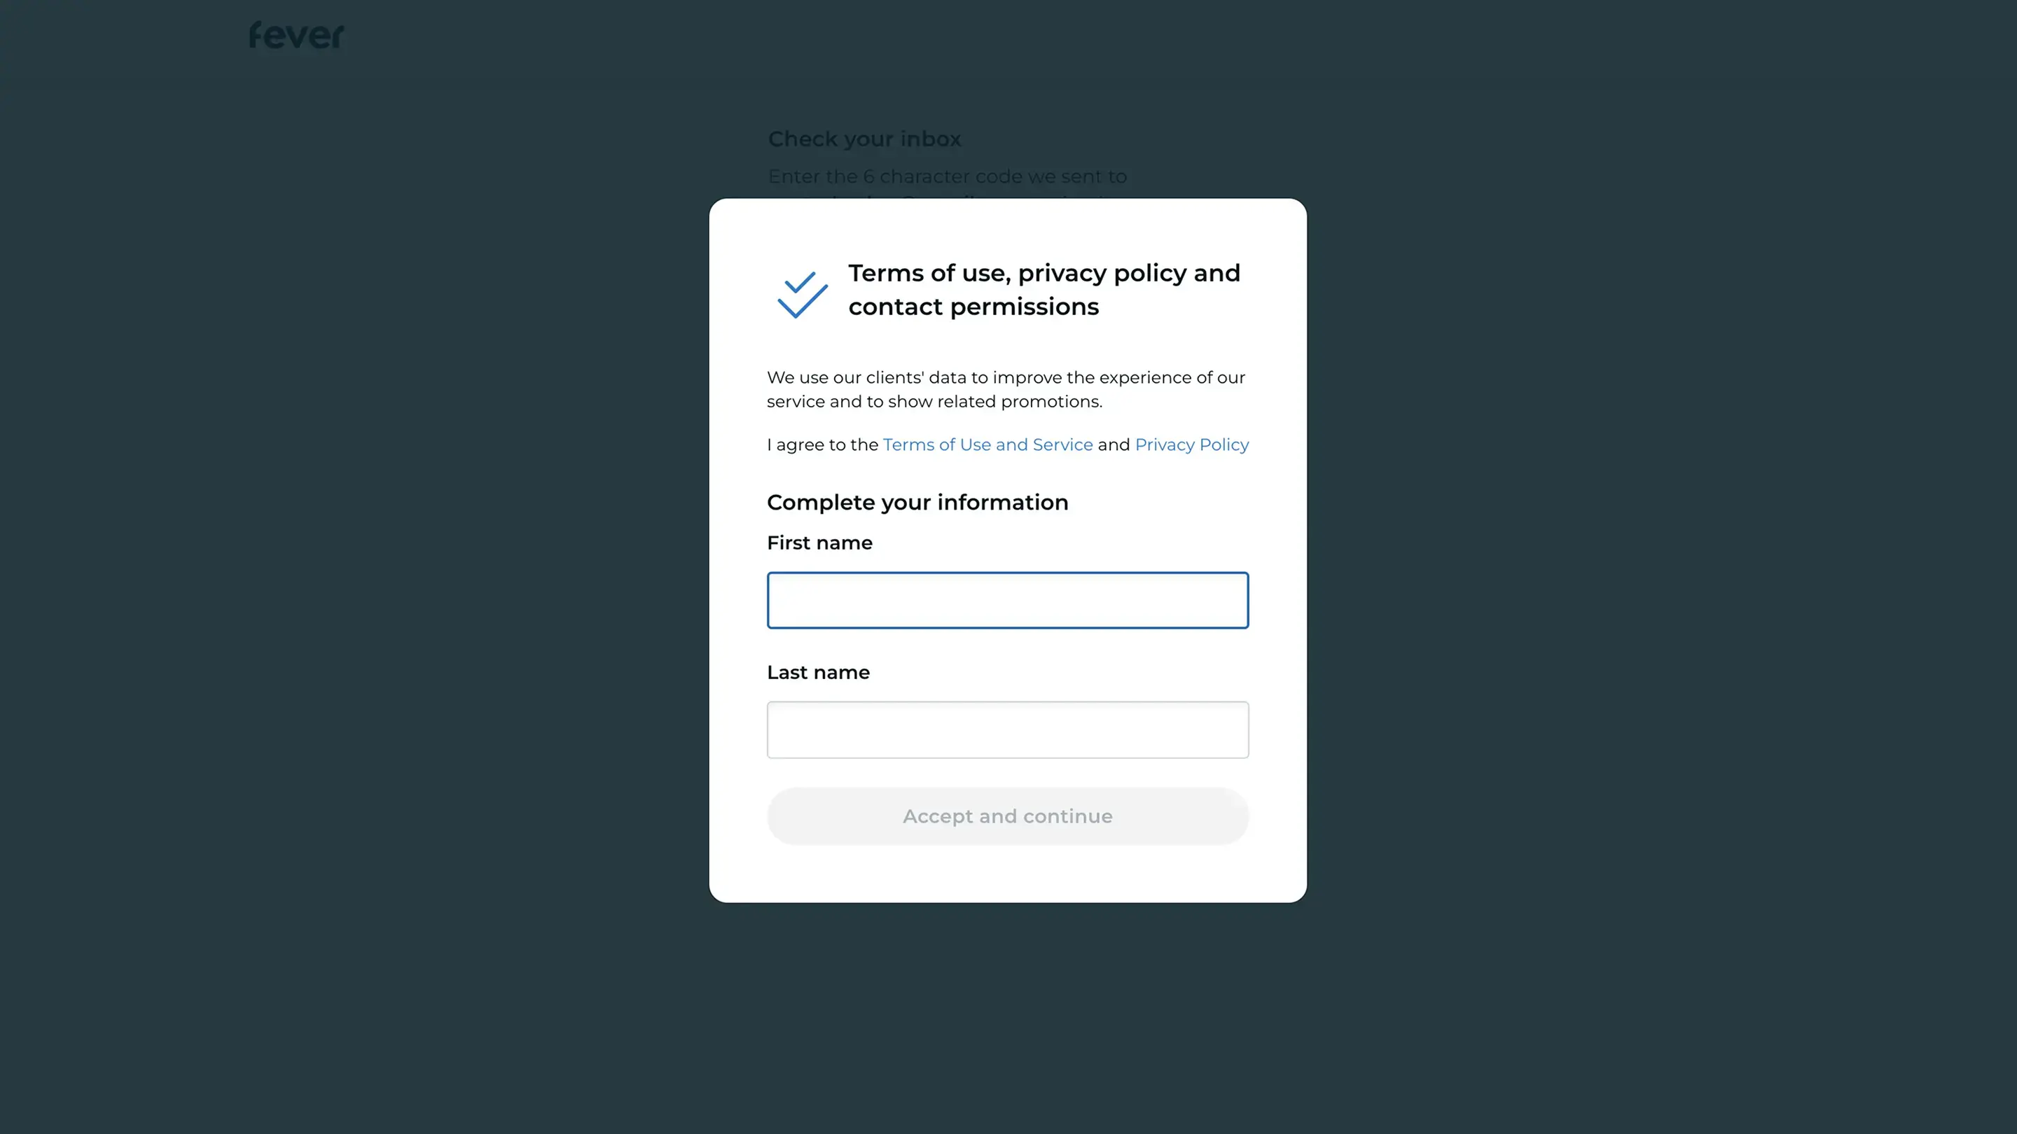The image size is (2017, 1134).
Task: Open the Privacy Policy link
Action: point(1191,444)
